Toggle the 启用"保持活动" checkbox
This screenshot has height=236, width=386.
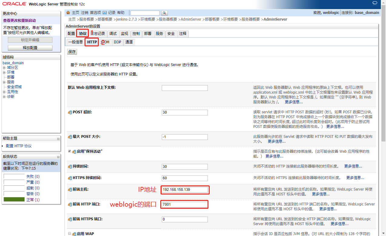click(x=69, y=151)
